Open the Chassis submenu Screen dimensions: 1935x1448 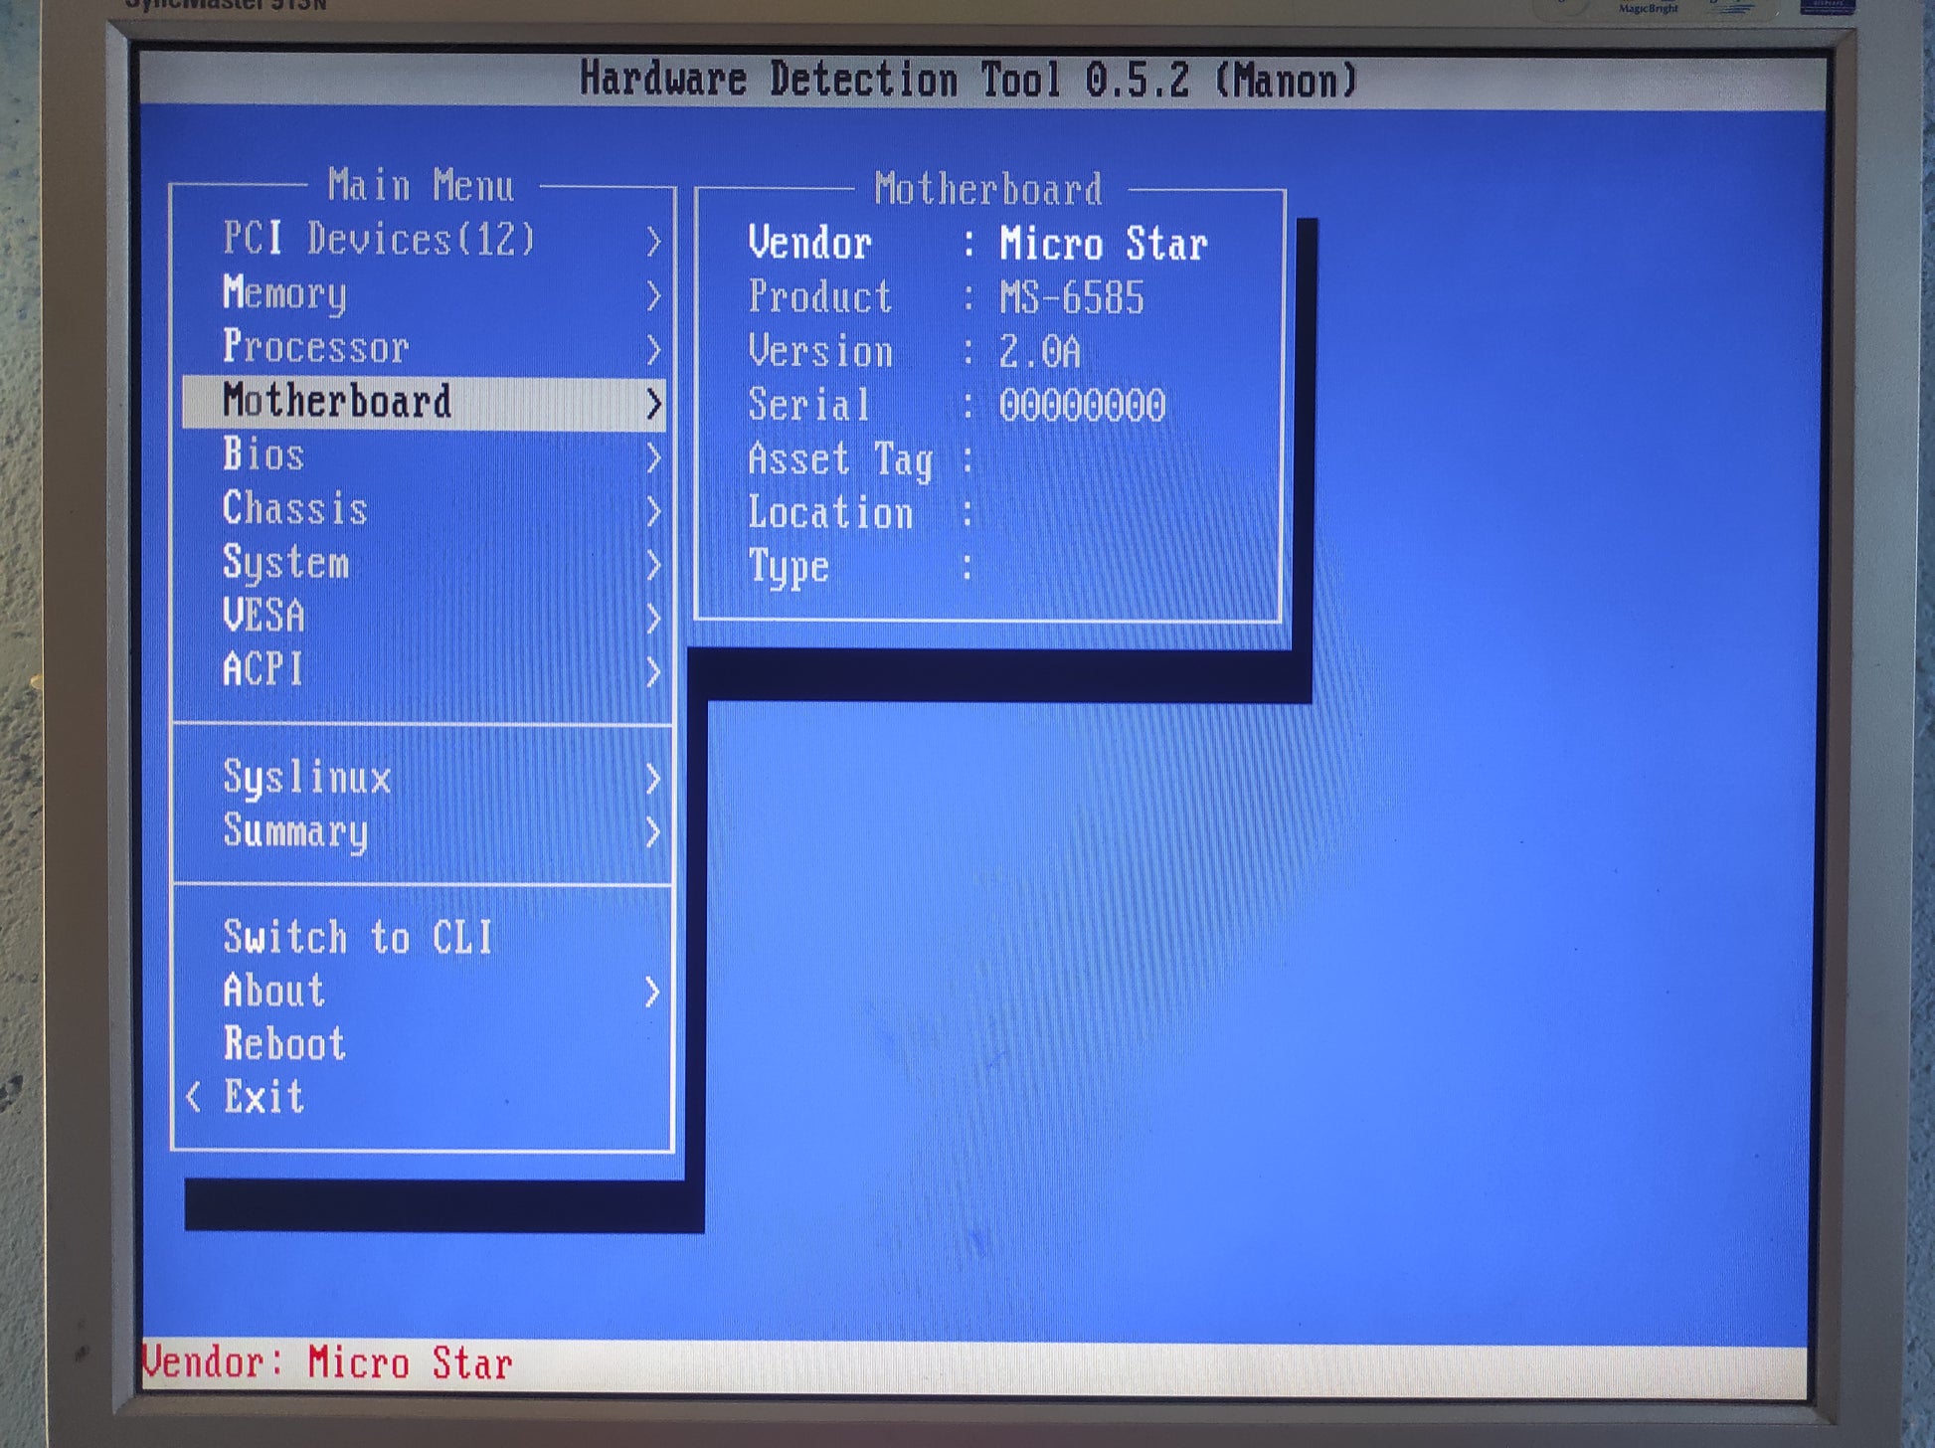295,509
